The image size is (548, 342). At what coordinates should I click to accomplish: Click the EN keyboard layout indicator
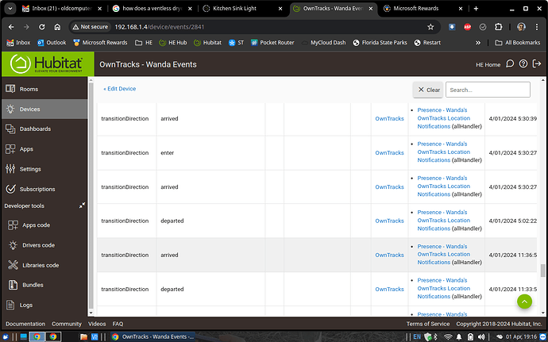(417, 336)
